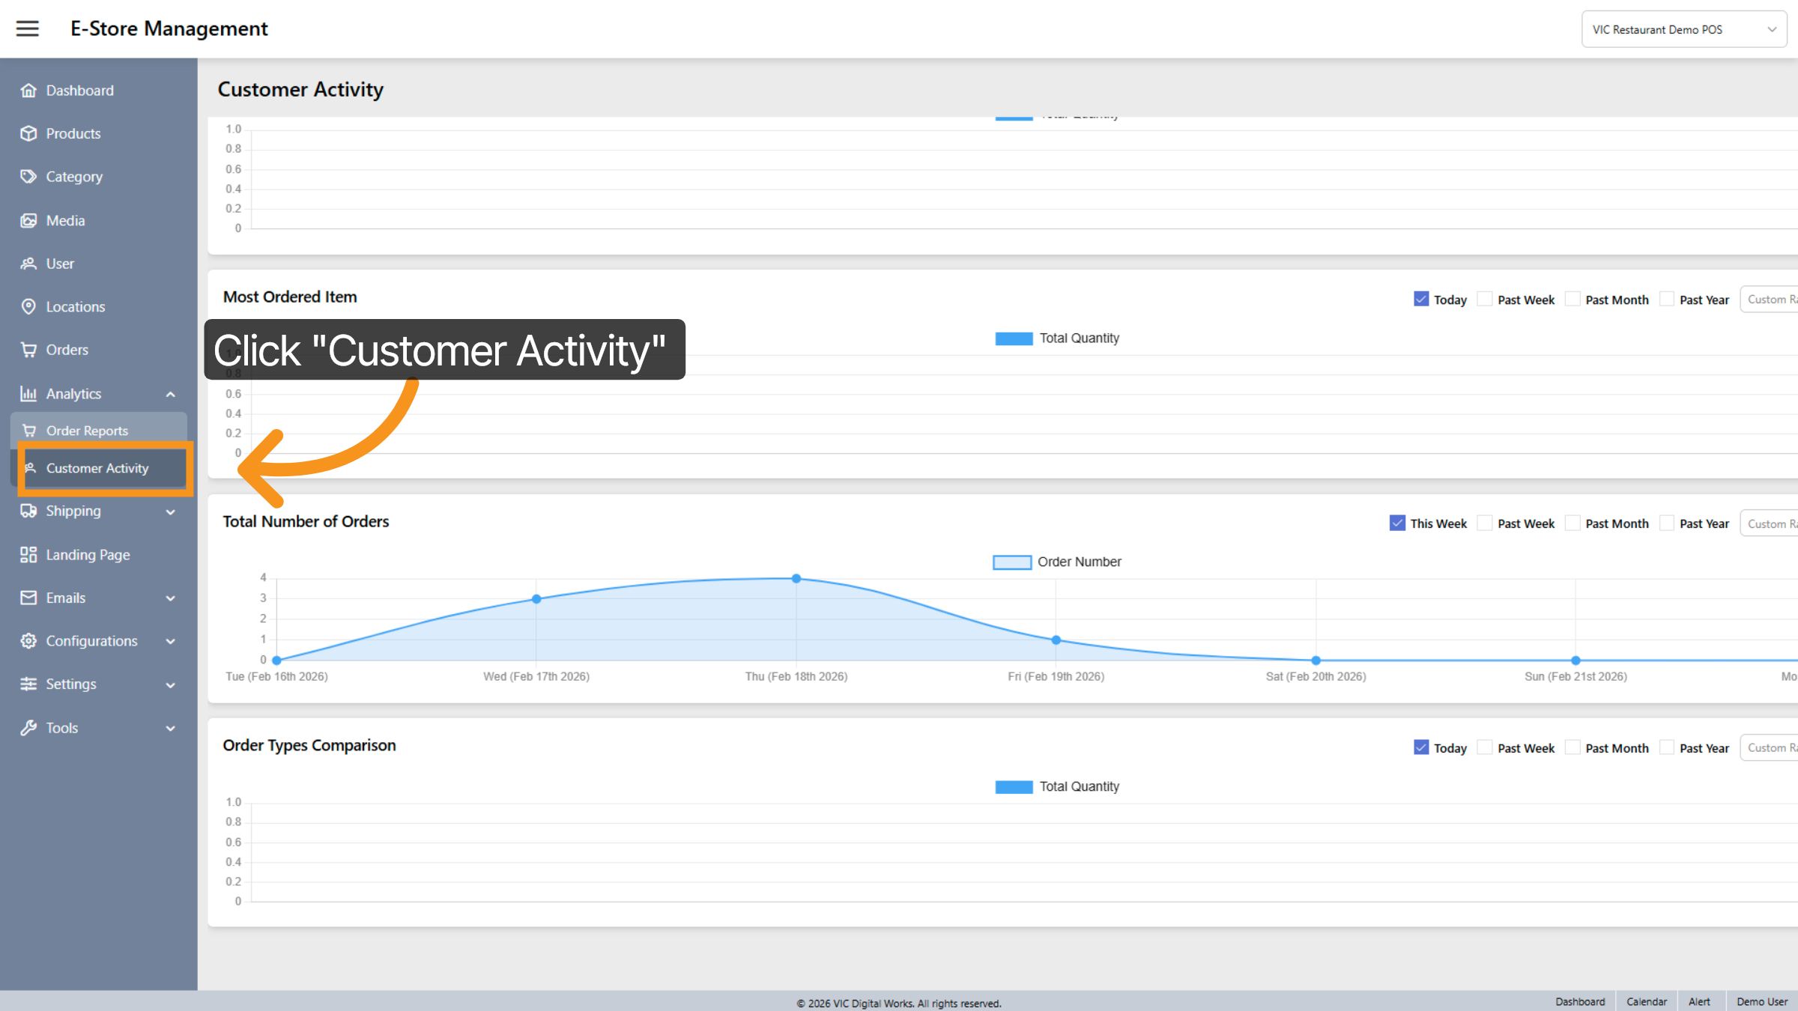
Task: Click the Customer Activity sidebar entry
Action: [x=97, y=468]
